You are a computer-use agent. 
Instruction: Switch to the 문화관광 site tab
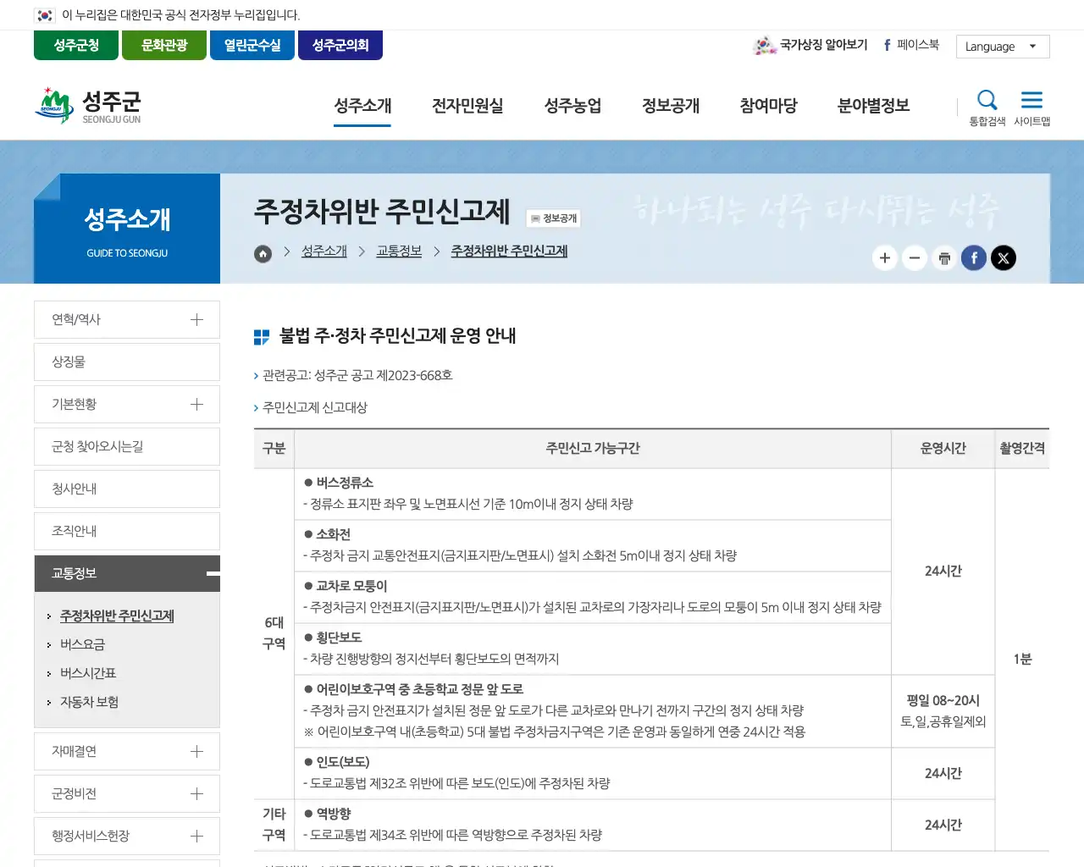point(164,46)
